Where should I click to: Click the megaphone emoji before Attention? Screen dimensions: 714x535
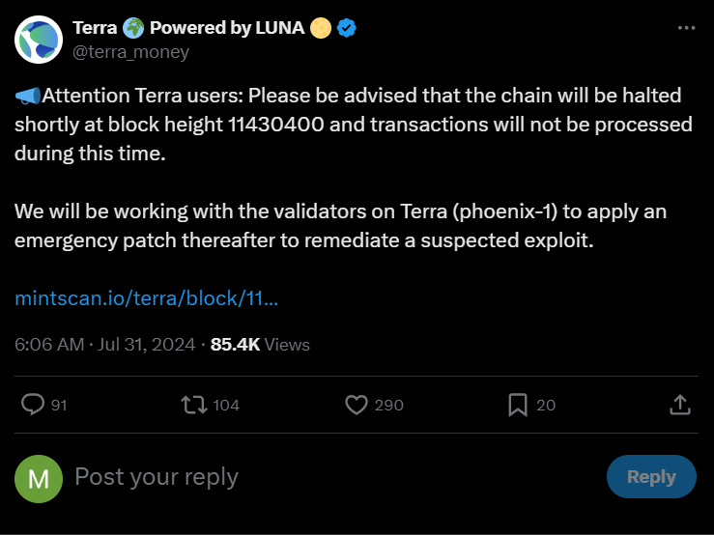pyautogui.click(x=28, y=96)
